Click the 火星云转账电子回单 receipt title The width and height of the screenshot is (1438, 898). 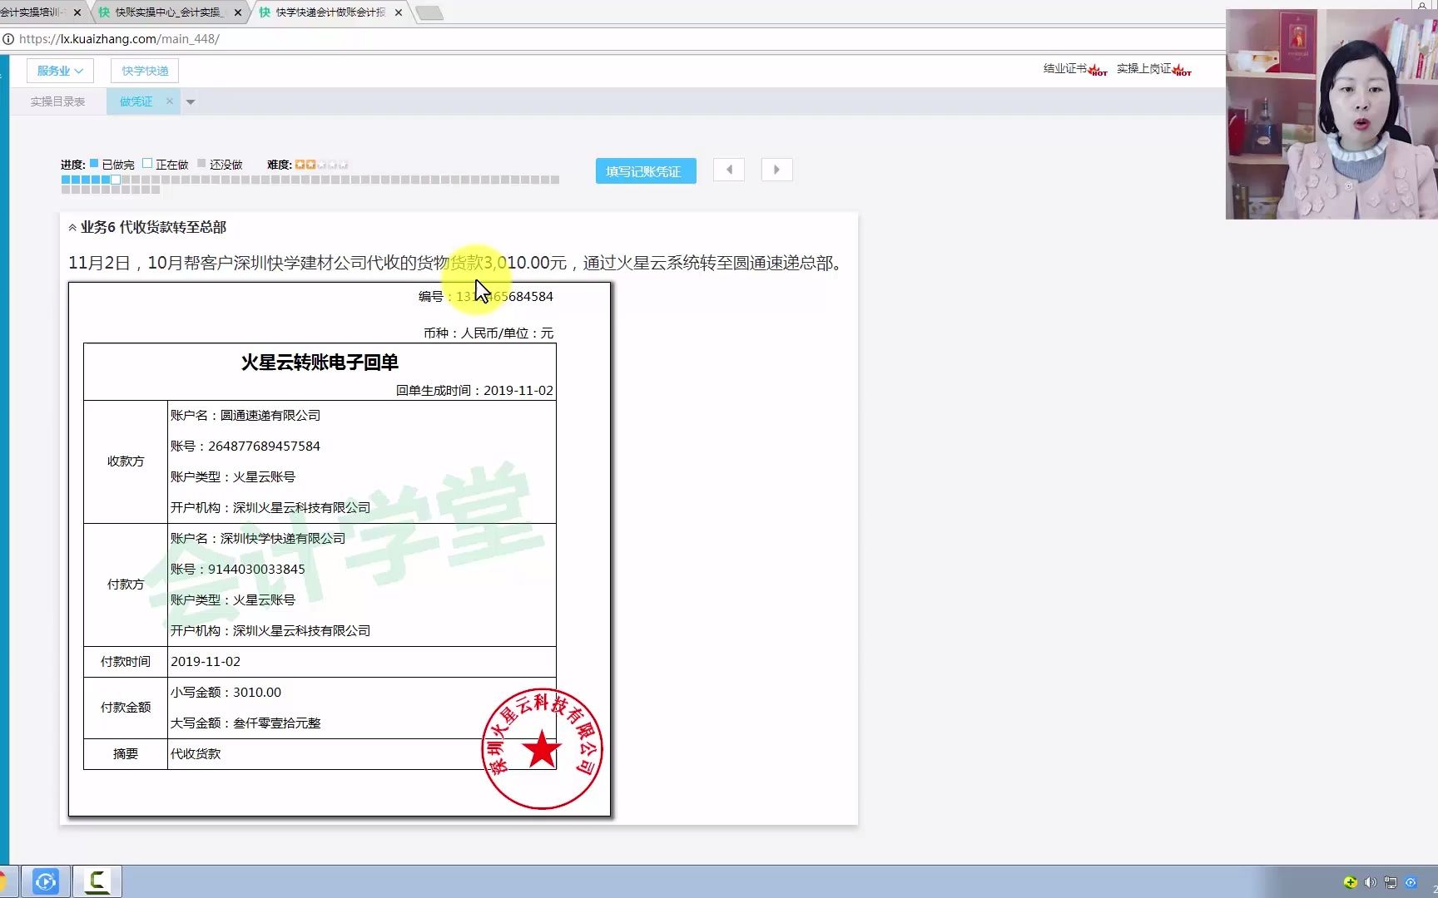click(x=320, y=363)
